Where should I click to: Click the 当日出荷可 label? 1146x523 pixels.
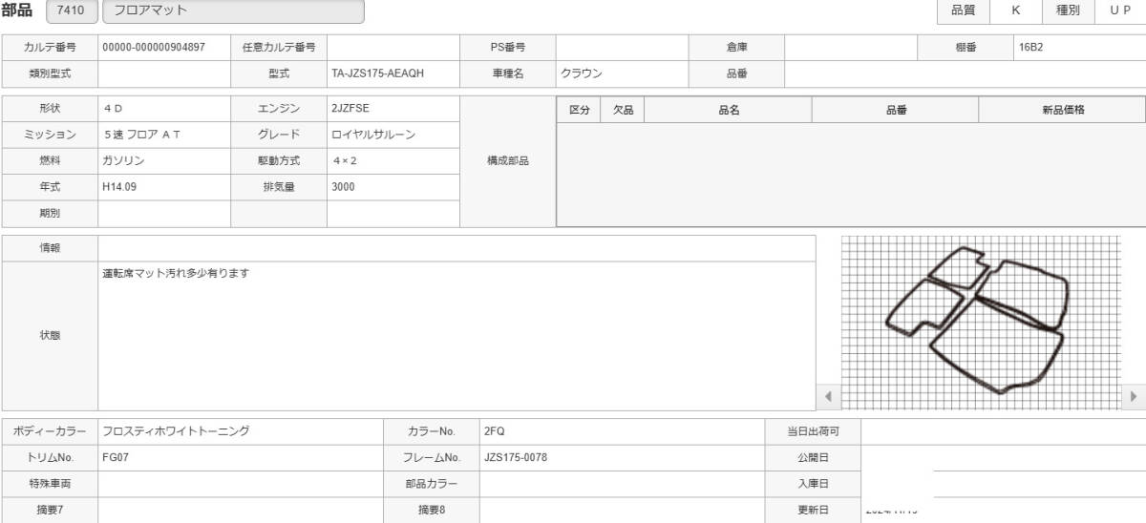tap(813, 431)
